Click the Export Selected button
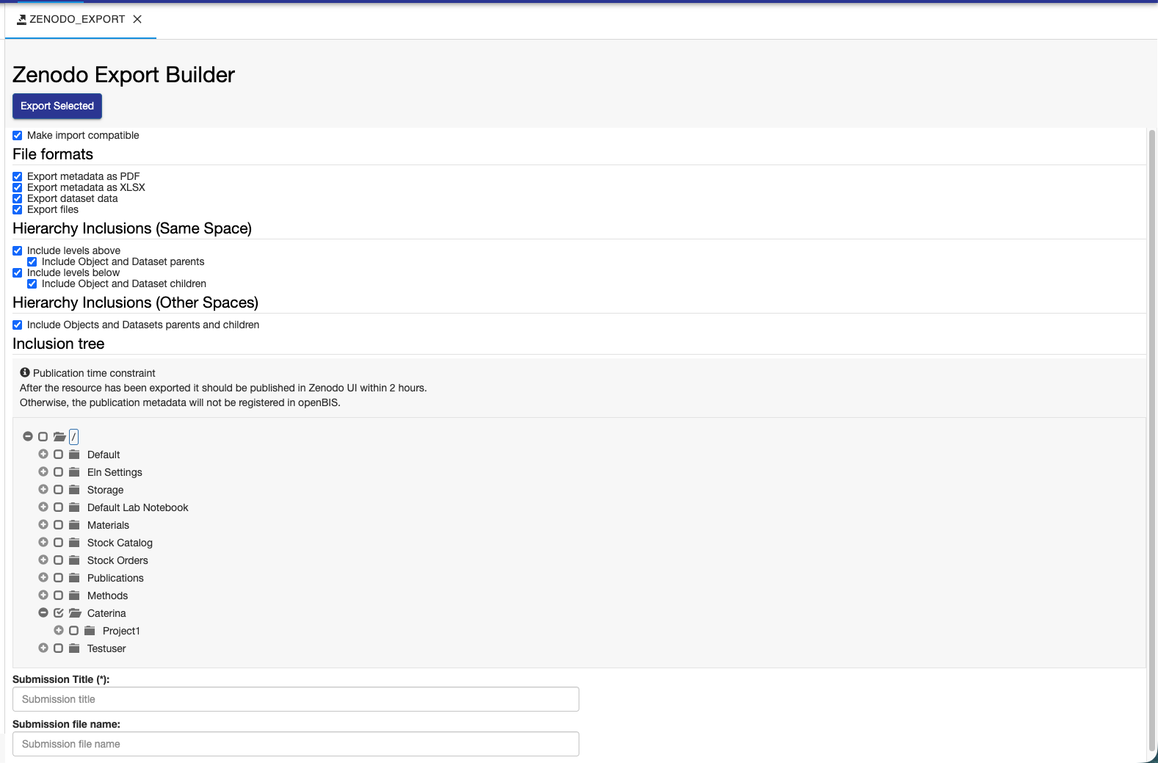This screenshot has width=1158, height=763. coord(57,106)
